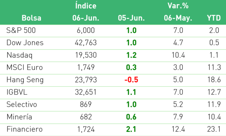Click the Var.% header label
Image resolution: width=226 pixels, height=136 pixels.
pos(178,6)
